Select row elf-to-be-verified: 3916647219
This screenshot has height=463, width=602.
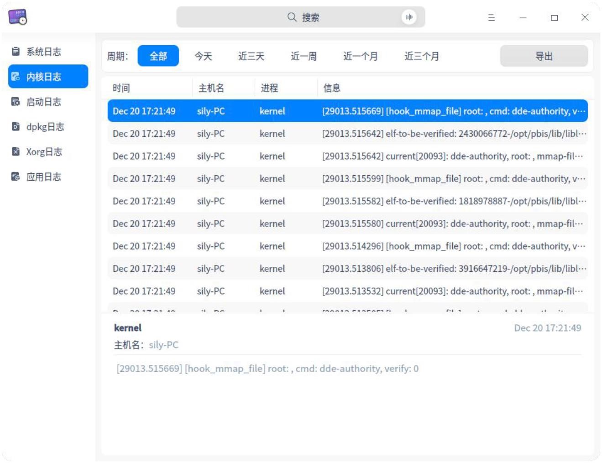(348, 269)
